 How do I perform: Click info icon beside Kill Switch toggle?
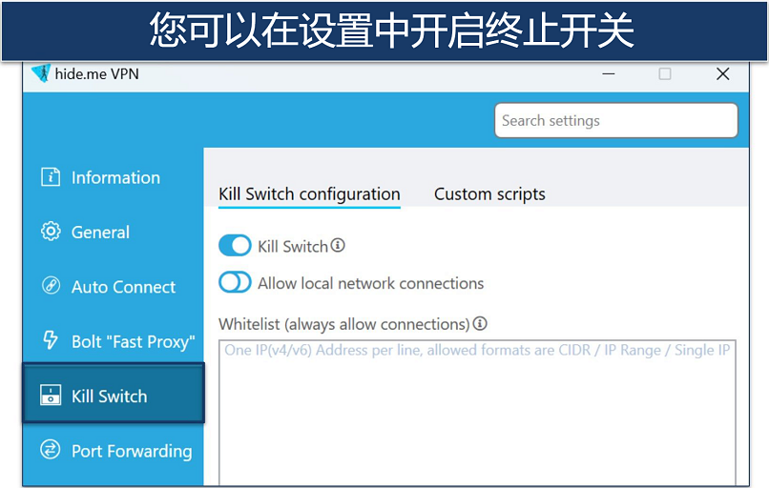pos(338,246)
